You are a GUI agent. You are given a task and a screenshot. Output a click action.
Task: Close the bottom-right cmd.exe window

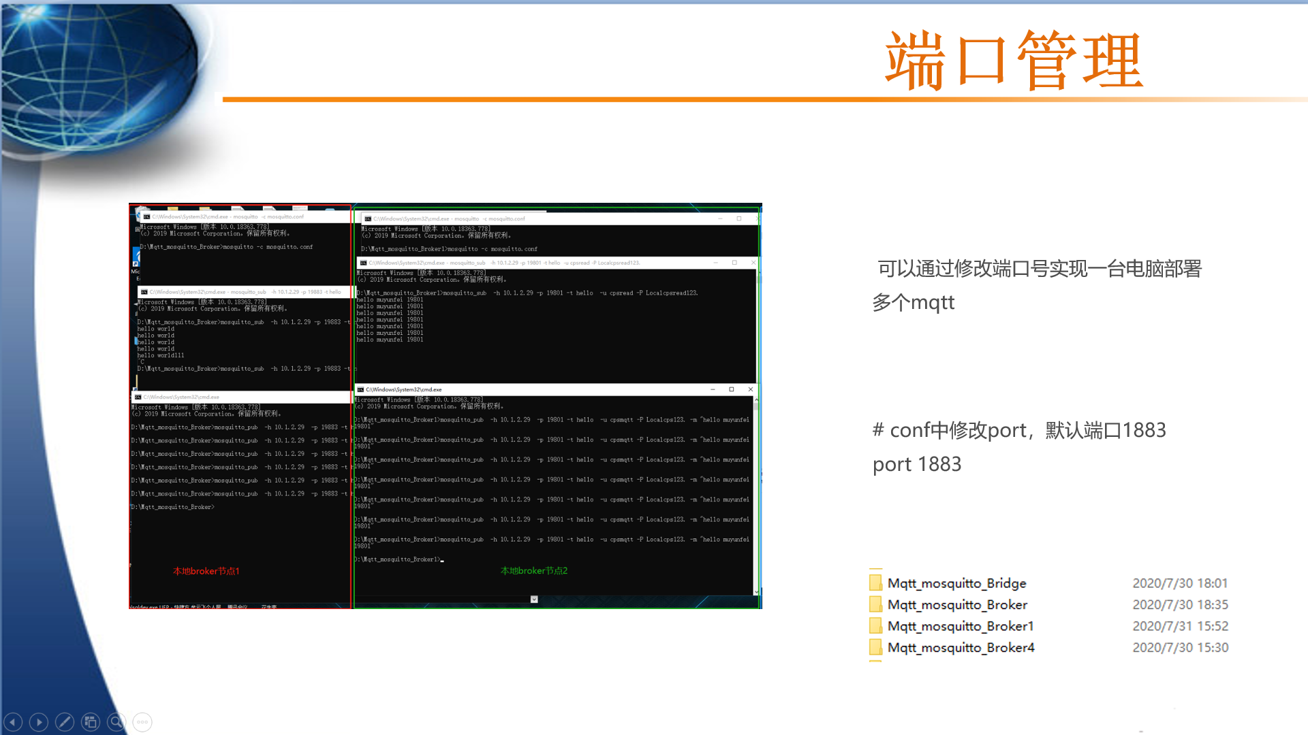coord(751,389)
